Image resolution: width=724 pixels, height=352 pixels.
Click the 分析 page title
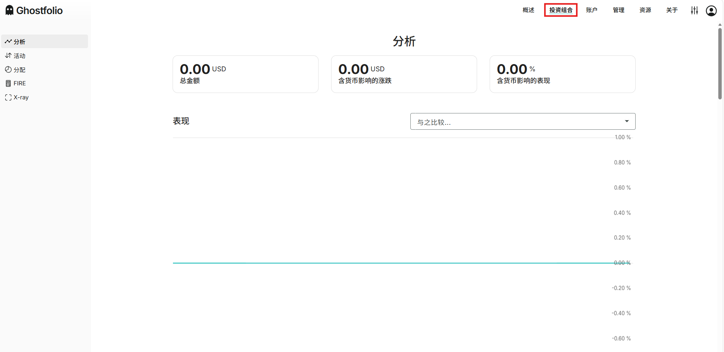404,41
